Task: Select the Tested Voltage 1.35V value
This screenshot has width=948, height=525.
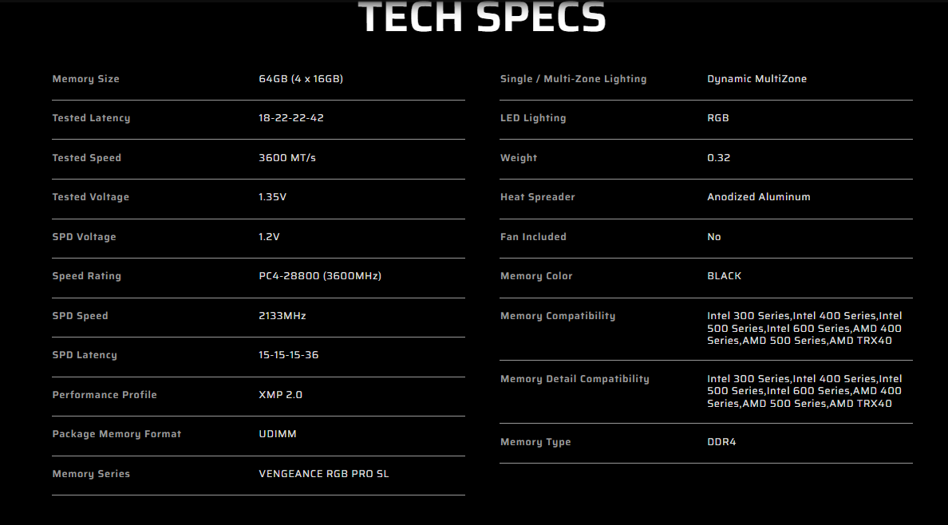Action: 273,197
